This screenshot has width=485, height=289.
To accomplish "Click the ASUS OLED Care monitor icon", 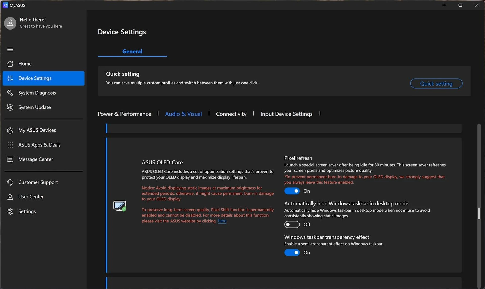I will [119, 206].
